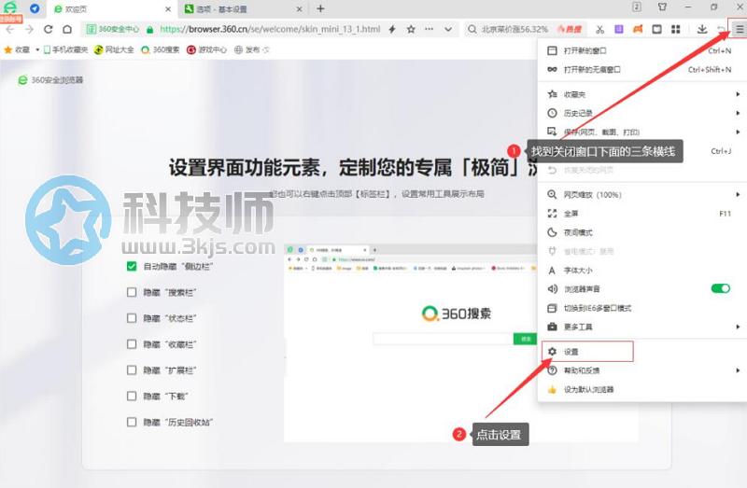
Task: Uncheck auto-hide "侧边栏" checkbox
Action: coord(132,267)
